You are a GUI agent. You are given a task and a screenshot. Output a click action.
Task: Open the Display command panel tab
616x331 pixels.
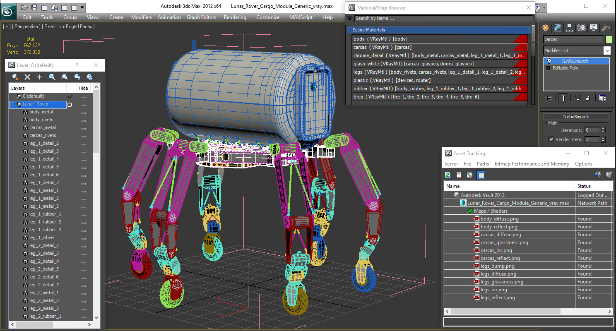(x=594, y=28)
